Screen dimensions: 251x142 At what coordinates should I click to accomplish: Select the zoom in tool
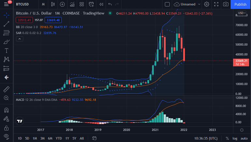pos(7,98)
